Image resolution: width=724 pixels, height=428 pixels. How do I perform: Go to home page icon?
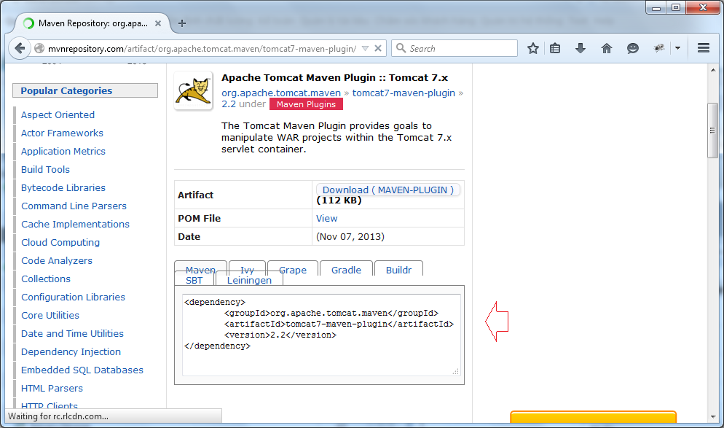[606, 48]
